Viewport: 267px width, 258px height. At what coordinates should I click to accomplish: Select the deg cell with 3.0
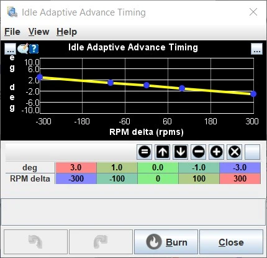pos(76,167)
